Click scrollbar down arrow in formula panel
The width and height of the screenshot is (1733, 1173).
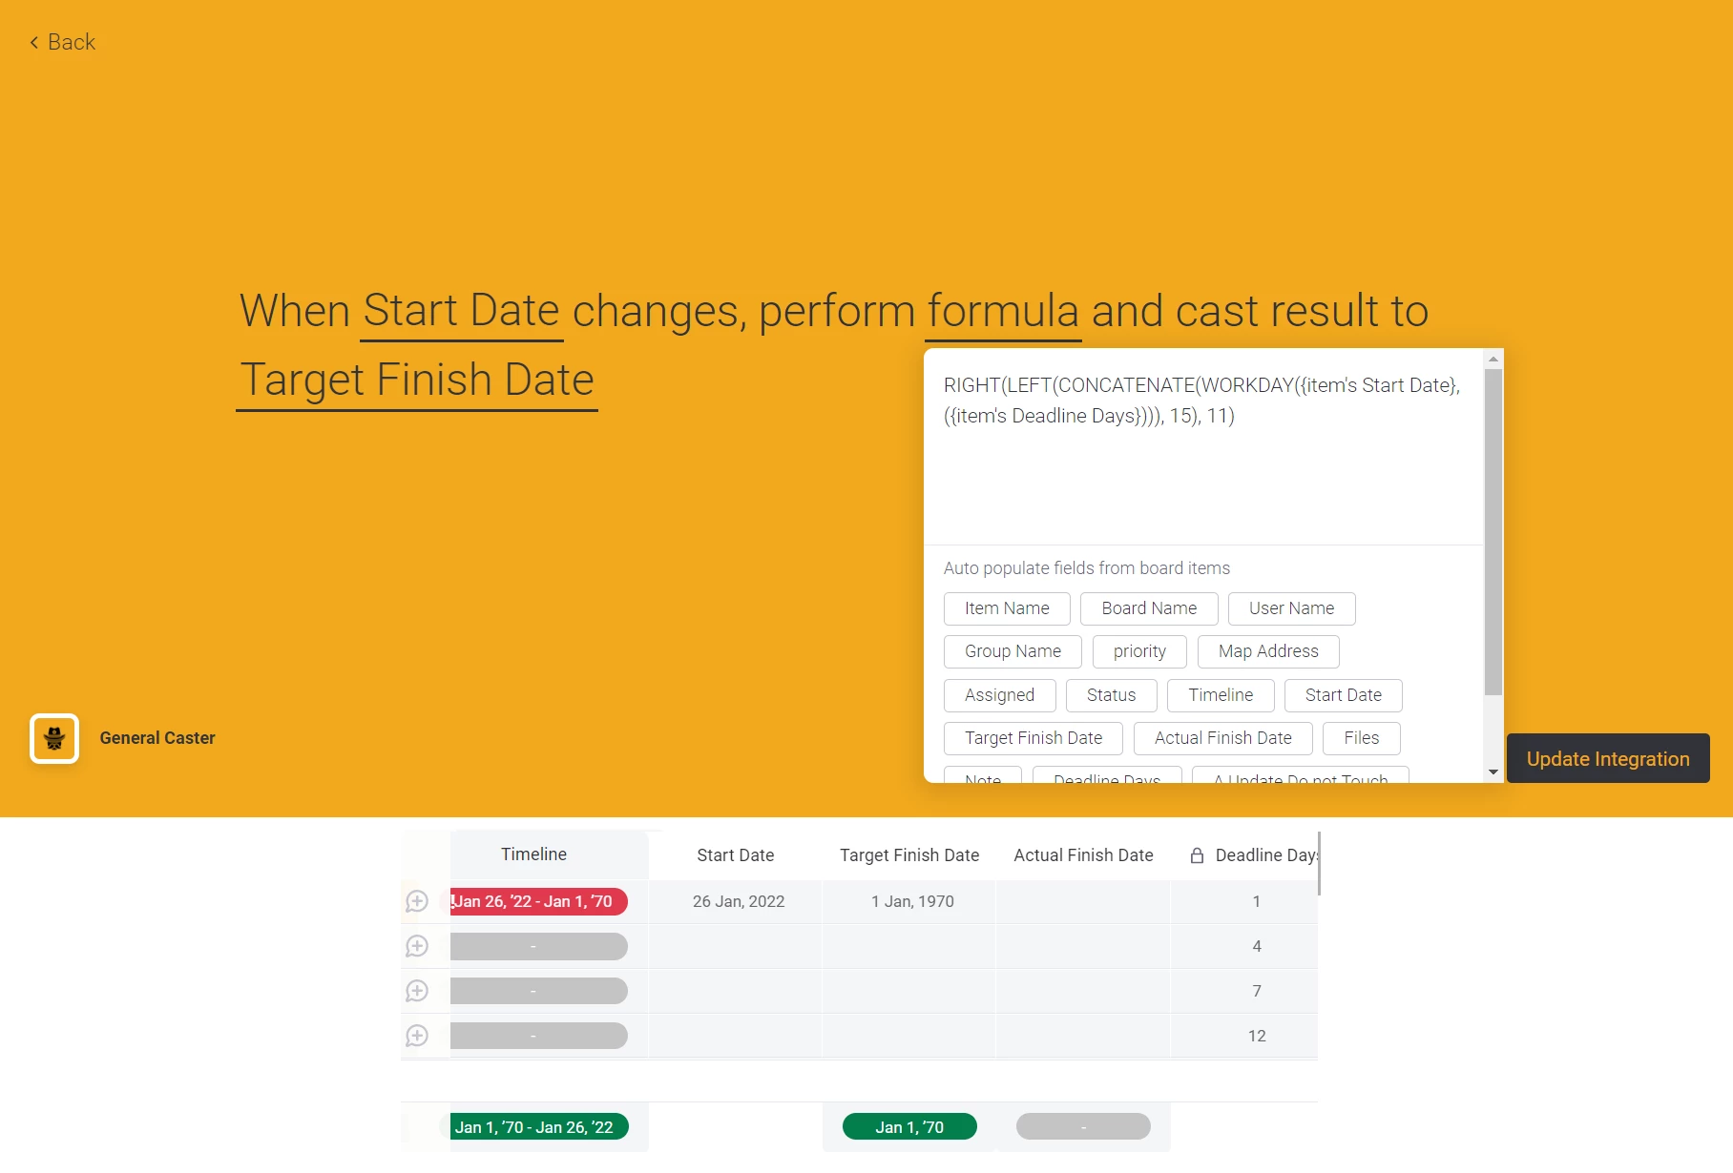point(1493,772)
